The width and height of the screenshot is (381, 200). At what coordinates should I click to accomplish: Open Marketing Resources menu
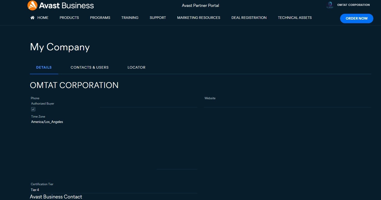199,18
